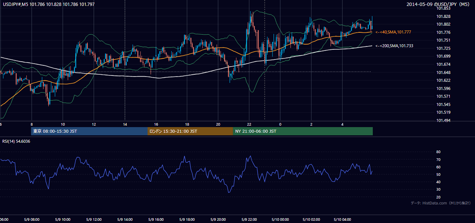Click price axis value 101.596

pos(443,88)
